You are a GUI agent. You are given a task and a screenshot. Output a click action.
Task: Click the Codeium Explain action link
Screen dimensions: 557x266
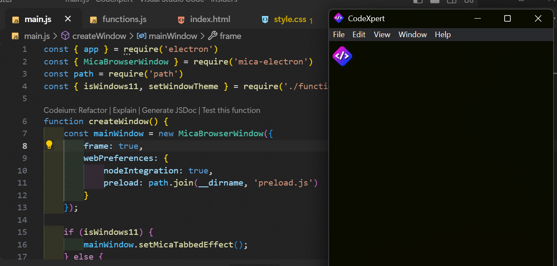click(125, 110)
